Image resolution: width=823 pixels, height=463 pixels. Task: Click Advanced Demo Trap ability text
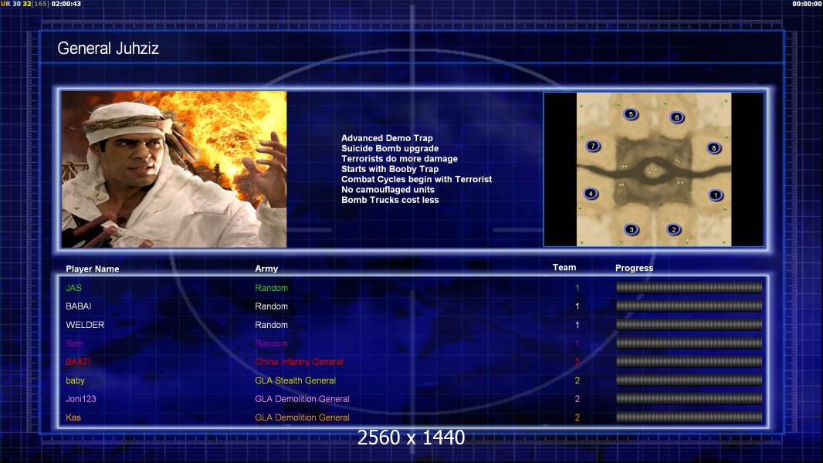387,138
